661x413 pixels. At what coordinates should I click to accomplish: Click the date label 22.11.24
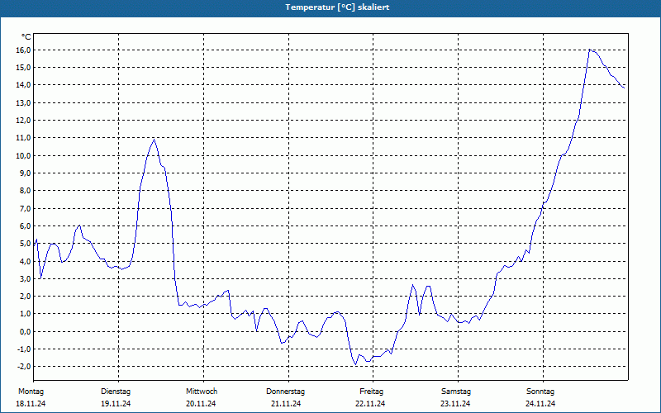coord(371,404)
